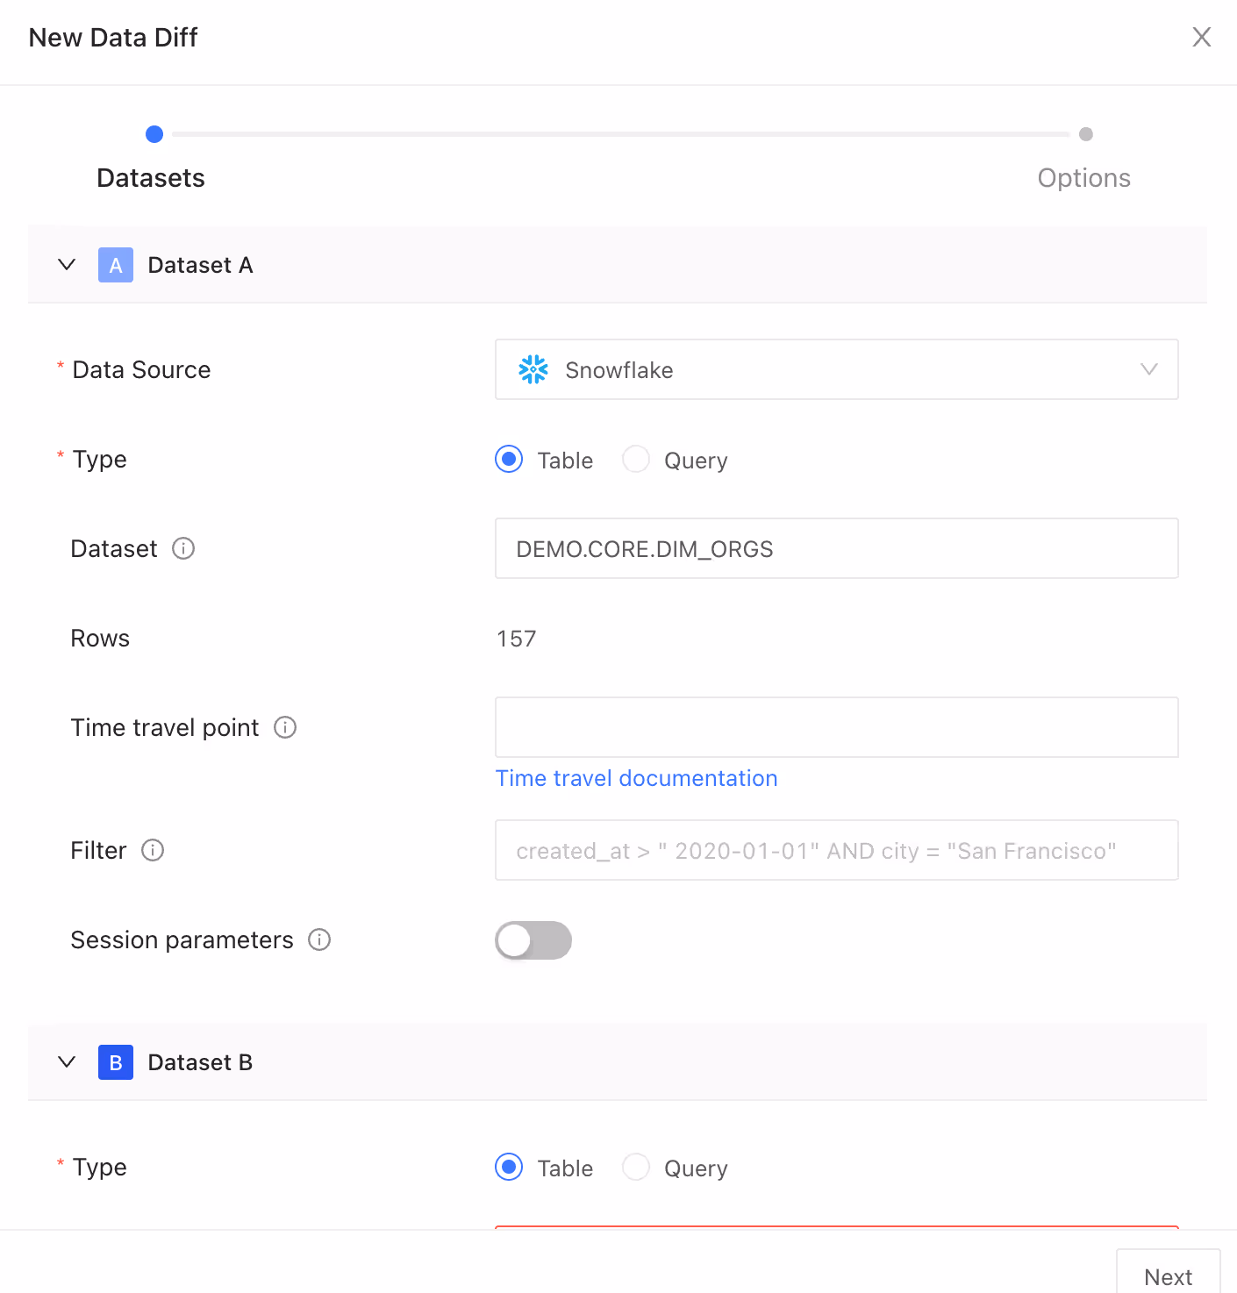Click the Dataset info icon

(x=183, y=548)
